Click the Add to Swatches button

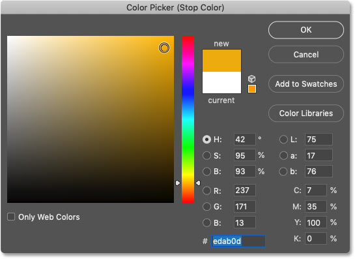coord(306,84)
